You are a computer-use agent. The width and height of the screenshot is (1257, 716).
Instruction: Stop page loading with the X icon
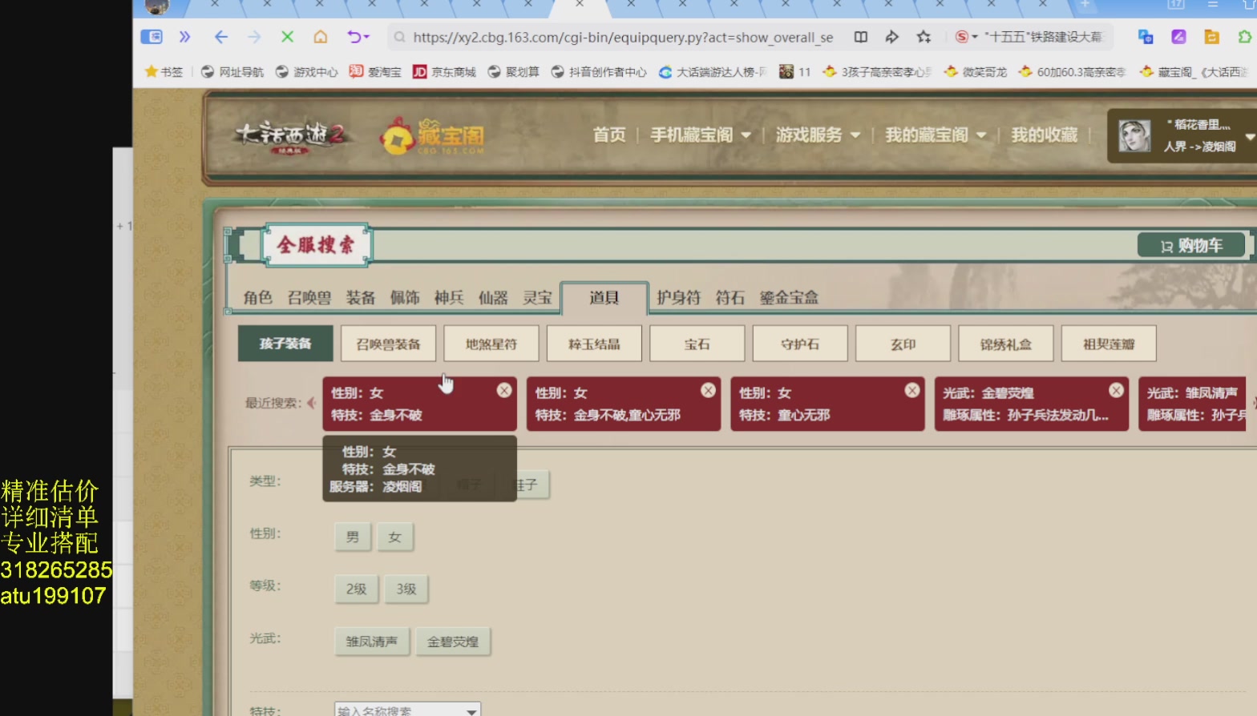click(x=287, y=37)
